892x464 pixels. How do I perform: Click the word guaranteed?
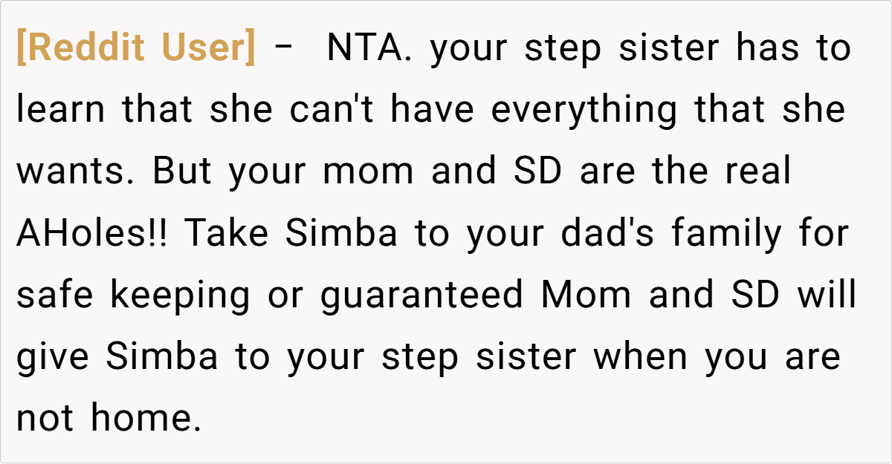pyautogui.click(x=422, y=296)
